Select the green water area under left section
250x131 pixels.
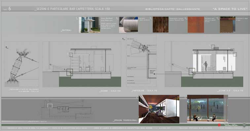pos(90,82)
